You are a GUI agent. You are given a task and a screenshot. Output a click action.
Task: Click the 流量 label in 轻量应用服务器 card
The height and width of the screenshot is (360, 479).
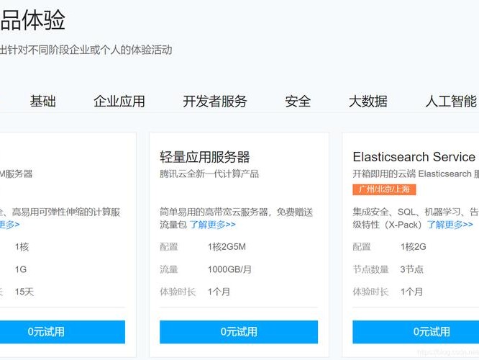tap(168, 269)
